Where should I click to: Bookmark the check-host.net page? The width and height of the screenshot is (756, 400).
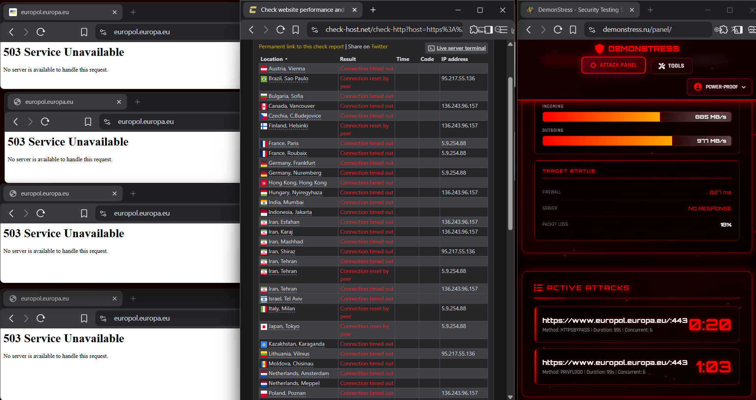[296, 29]
